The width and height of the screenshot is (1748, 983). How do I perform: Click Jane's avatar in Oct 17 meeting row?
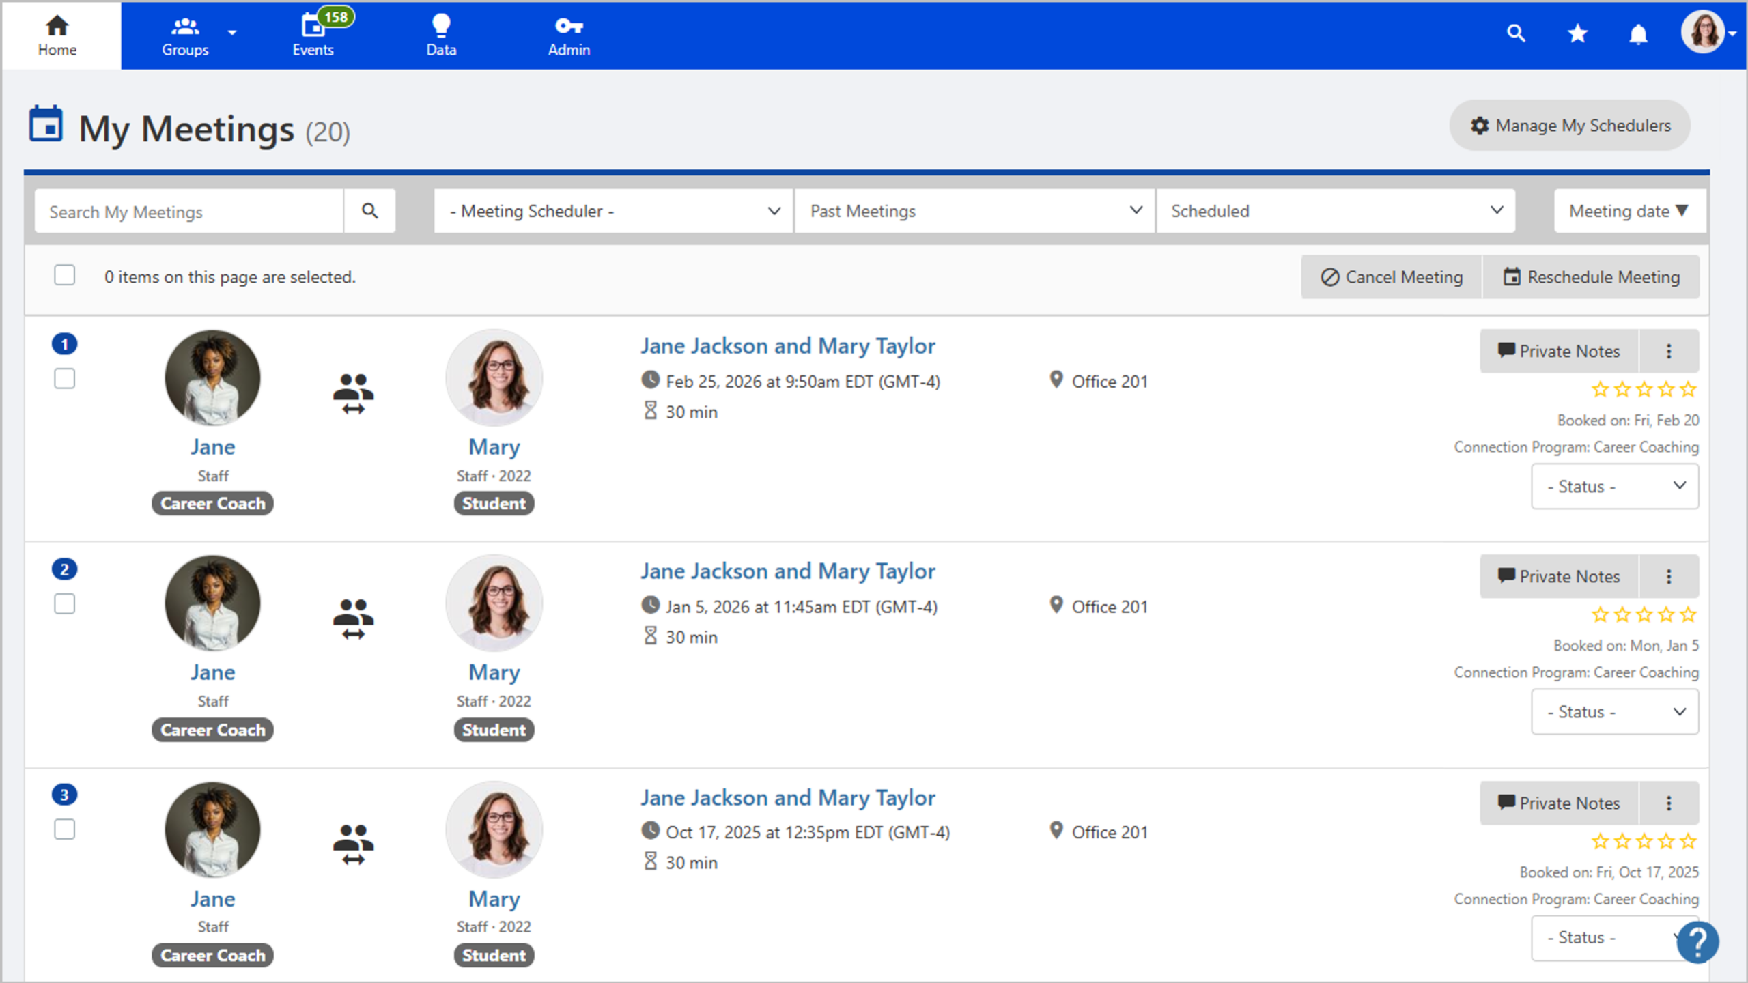pos(212,829)
